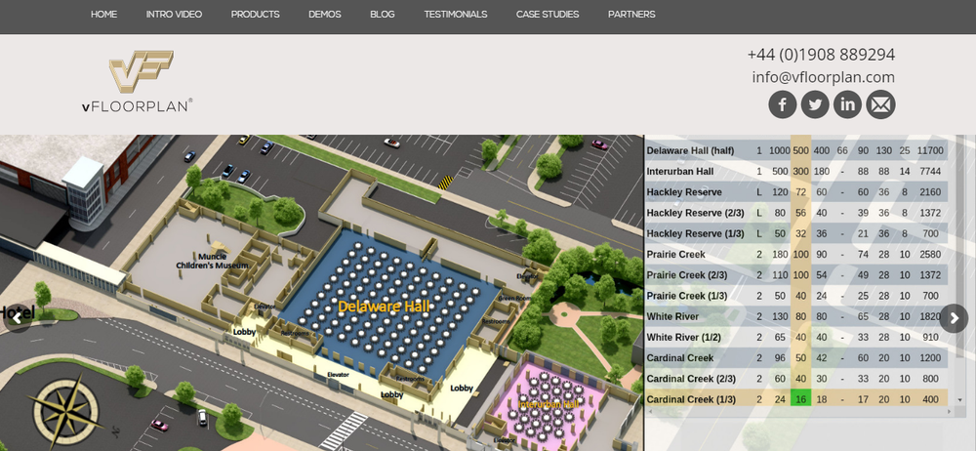The width and height of the screenshot is (976, 451).
Task: Select the White River table row
Action: [796, 316]
